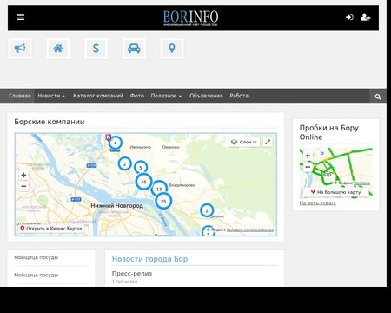Viewport: 391px width, 313px height.
Task: Click Открыть в Яндекс.Картах button
Action: 51,229
